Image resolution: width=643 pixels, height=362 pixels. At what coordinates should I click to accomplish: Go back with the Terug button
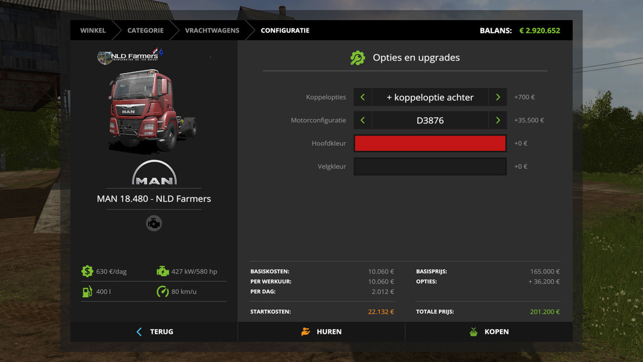click(154, 332)
